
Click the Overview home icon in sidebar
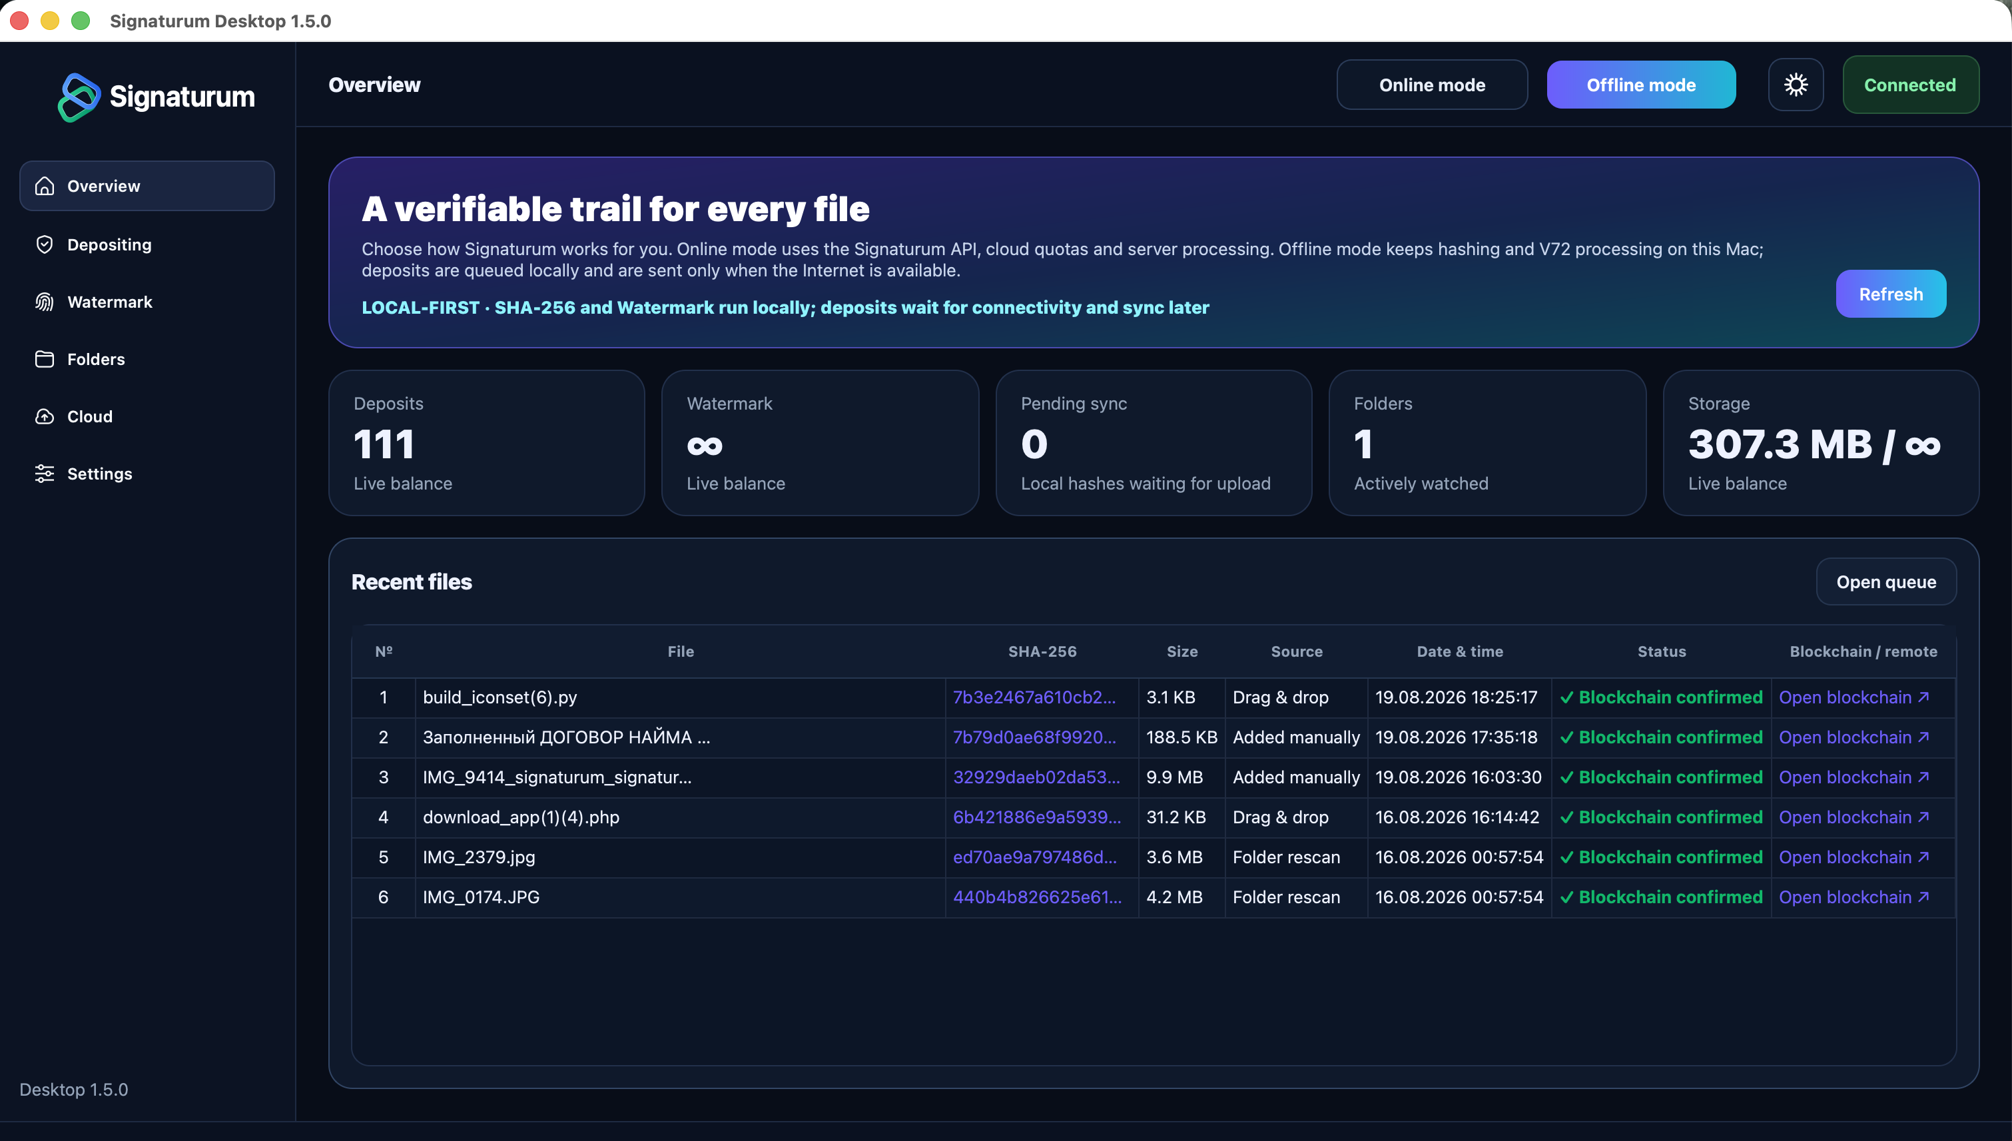[45, 186]
